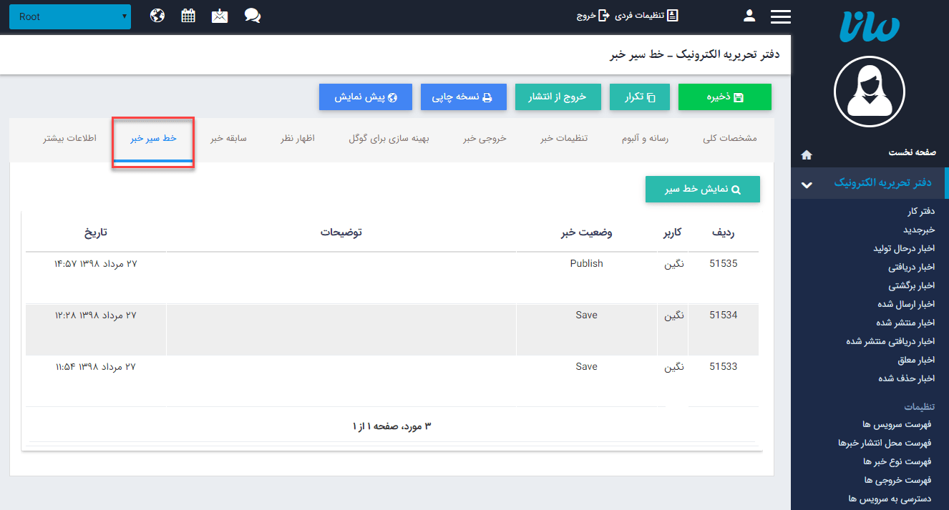Click the نمایش خط سیر button
This screenshot has width=949, height=510.
(x=702, y=189)
